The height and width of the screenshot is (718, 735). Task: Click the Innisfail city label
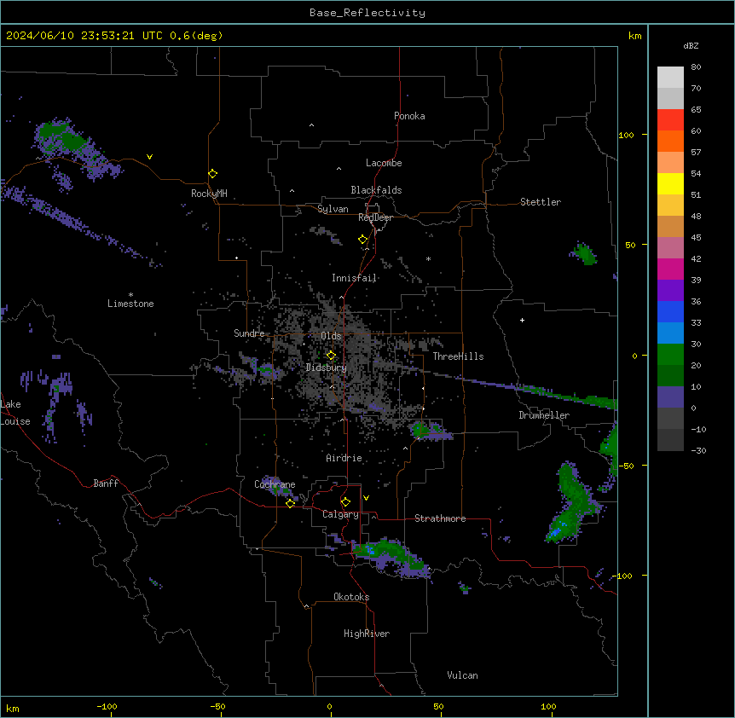(354, 278)
